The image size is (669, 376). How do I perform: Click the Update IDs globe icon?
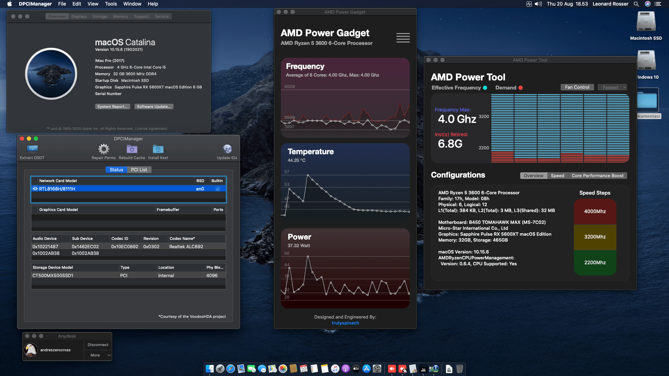click(227, 149)
